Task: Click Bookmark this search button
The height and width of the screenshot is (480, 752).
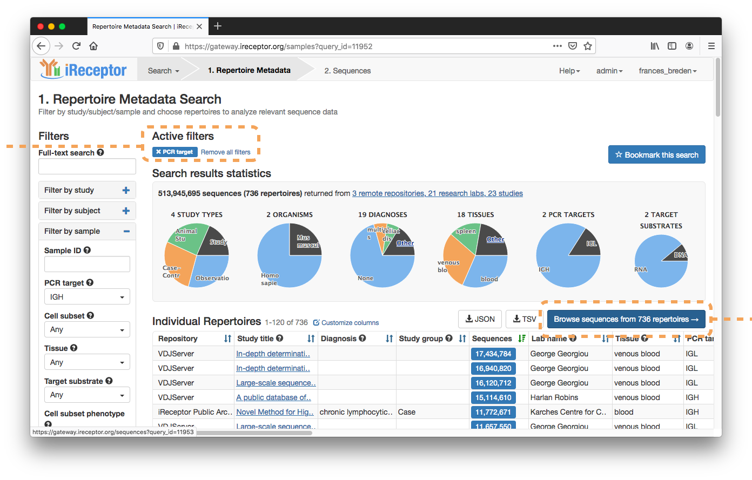Action: 656,154
